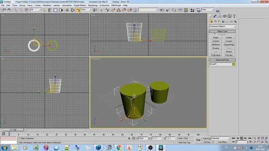Screen dimensions: 269x151
Task: Open the Material Editor icon
Action: click(192, 10)
